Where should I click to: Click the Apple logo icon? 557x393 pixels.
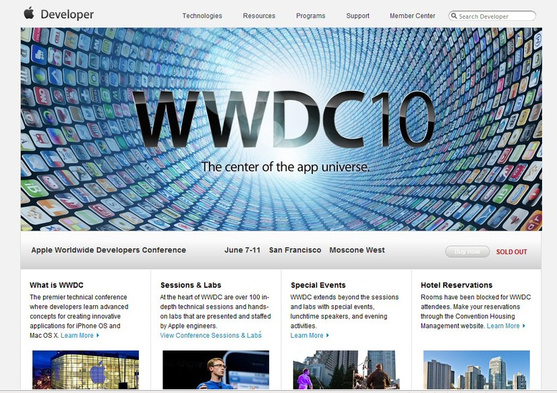tap(29, 13)
